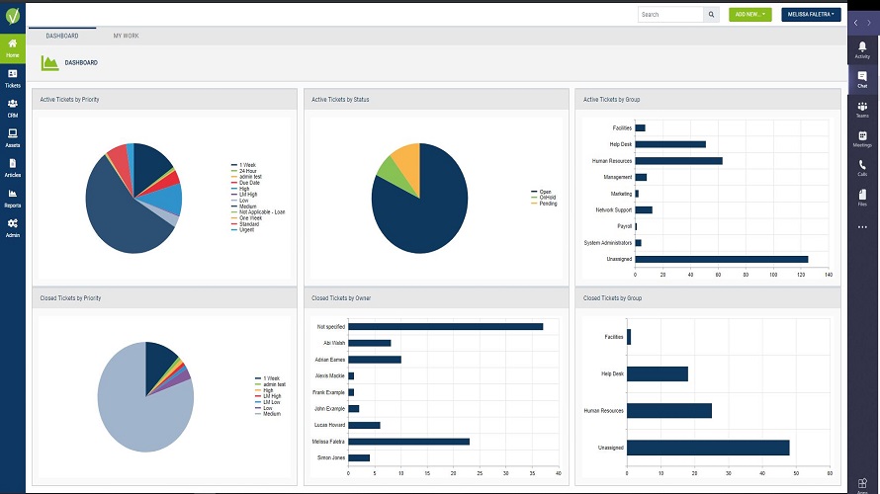Open Admin settings gears icon
The height and width of the screenshot is (494, 880).
12,227
